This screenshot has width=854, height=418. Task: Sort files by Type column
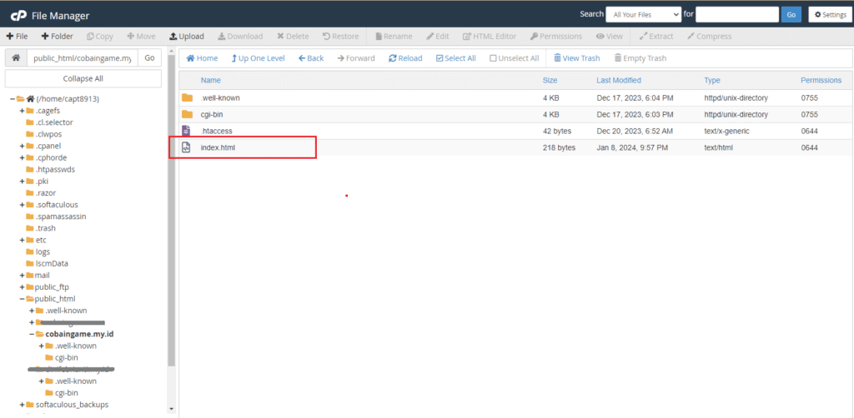(x=712, y=80)
